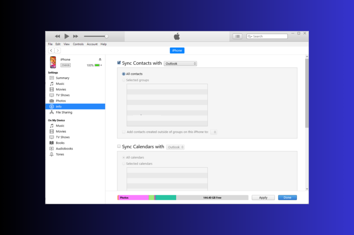The height and width of the screenshot is (235, 354).
Task: Click the teal storage bar segment
Action: click(x=166, y=198)
